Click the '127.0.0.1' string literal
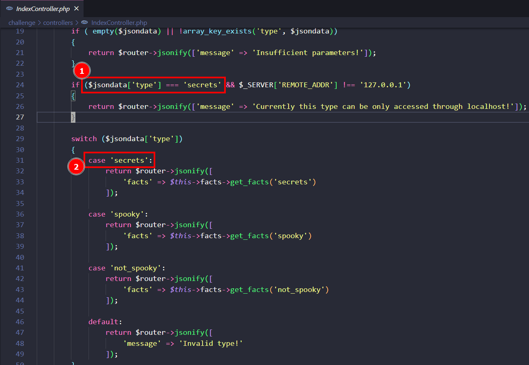The width and height of the screenshot is (529, 365). [x=382, y=85]
